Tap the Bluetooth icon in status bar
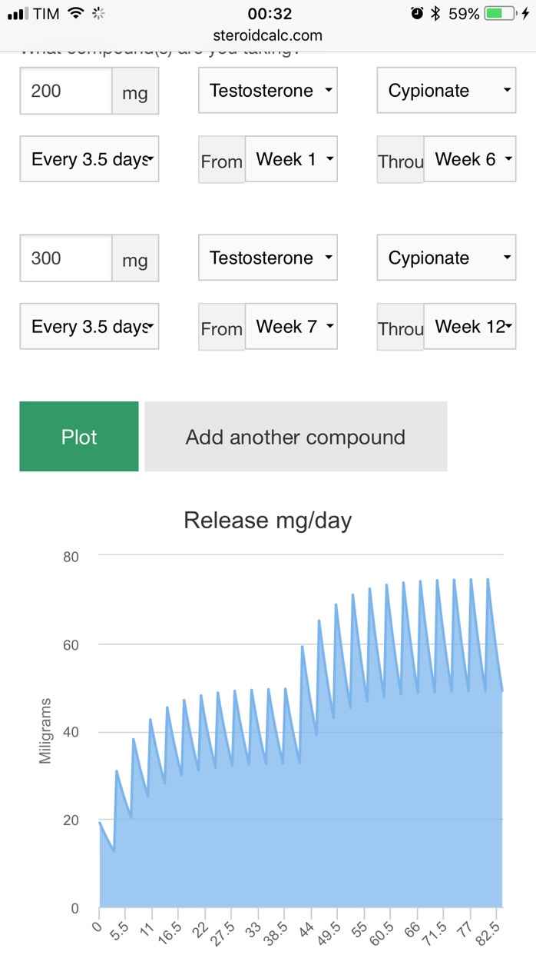This screenshot has width=536, height=955. pos(435,13)
